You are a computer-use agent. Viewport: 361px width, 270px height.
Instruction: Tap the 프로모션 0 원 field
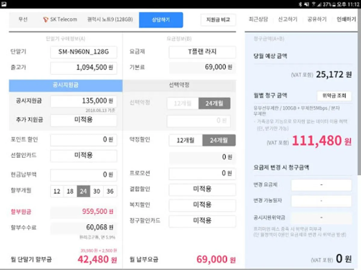(x=202, y=174)
